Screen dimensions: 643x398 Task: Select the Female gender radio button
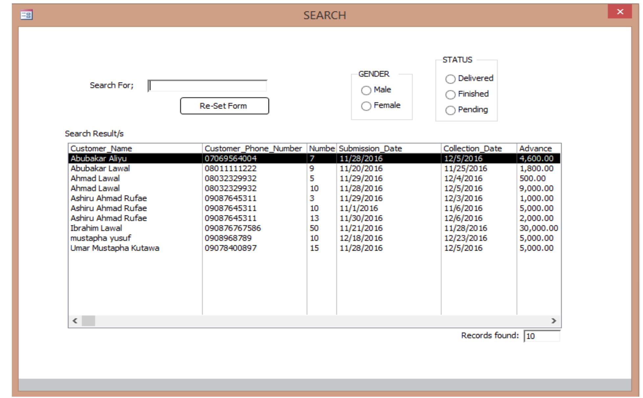[x=367, y=106]
